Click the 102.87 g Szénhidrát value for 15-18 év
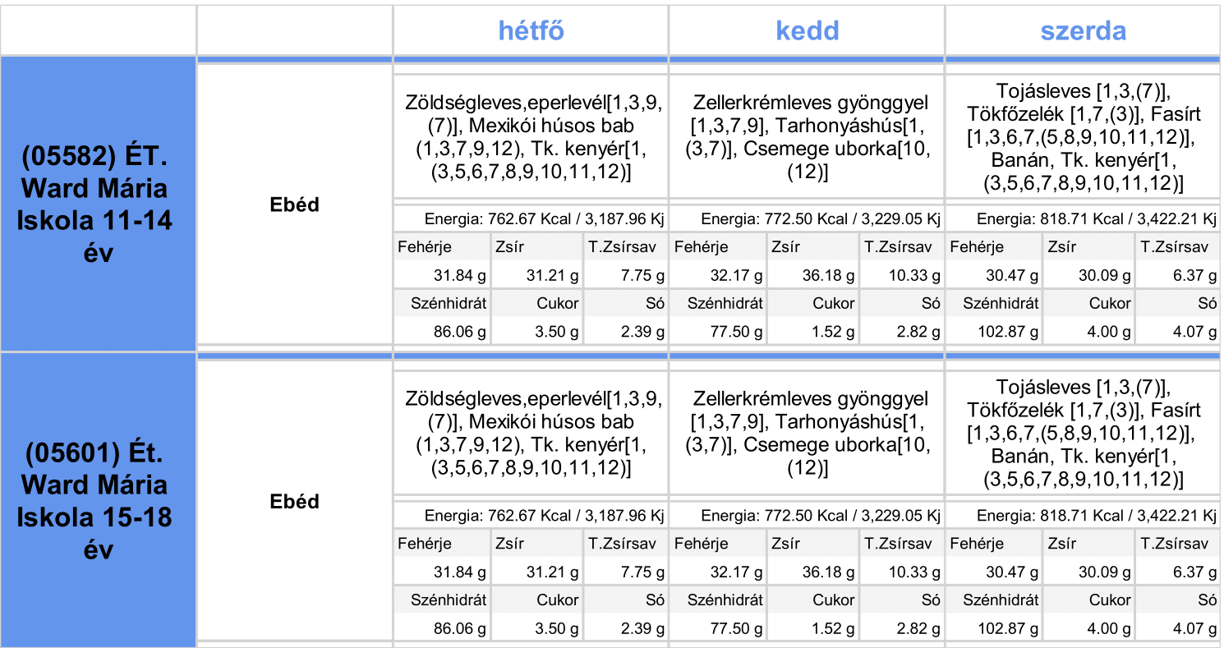 (x=1010, y=628)
